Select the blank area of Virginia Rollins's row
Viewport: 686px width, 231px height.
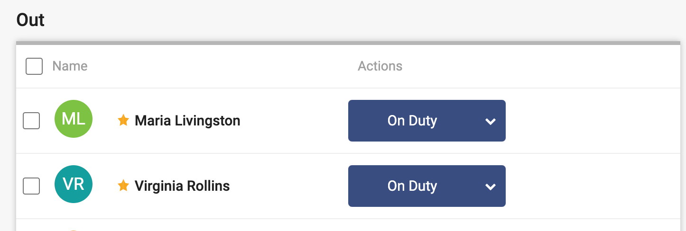[x=593, y=186]
